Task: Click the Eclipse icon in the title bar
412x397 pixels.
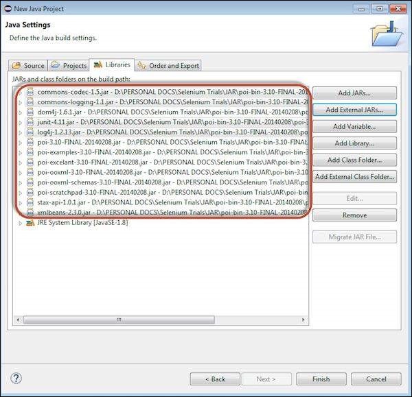Action: tap(8, 8)
